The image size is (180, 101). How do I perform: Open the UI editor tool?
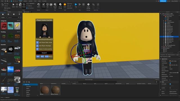click(x=51, y=5)
